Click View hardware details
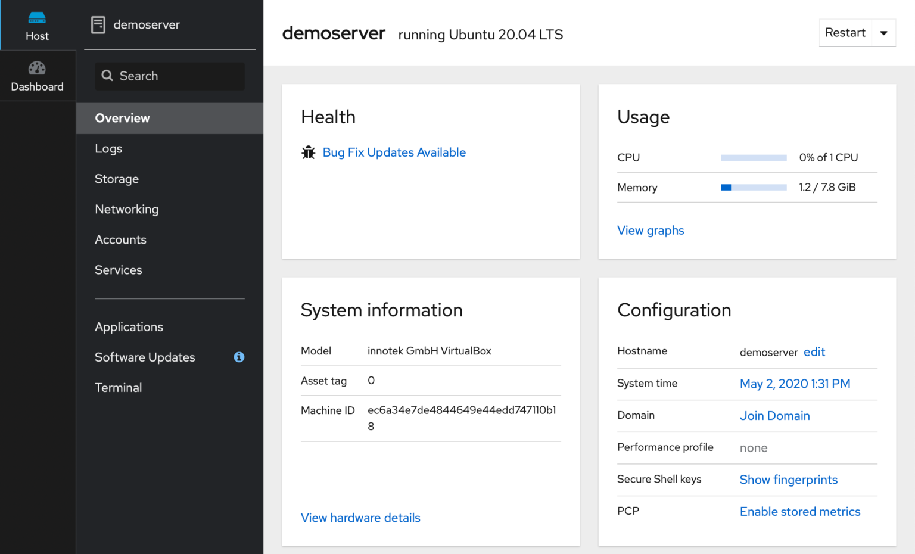Image resolution: width=915 pixels, height=554 pixels. coord(360,518)
